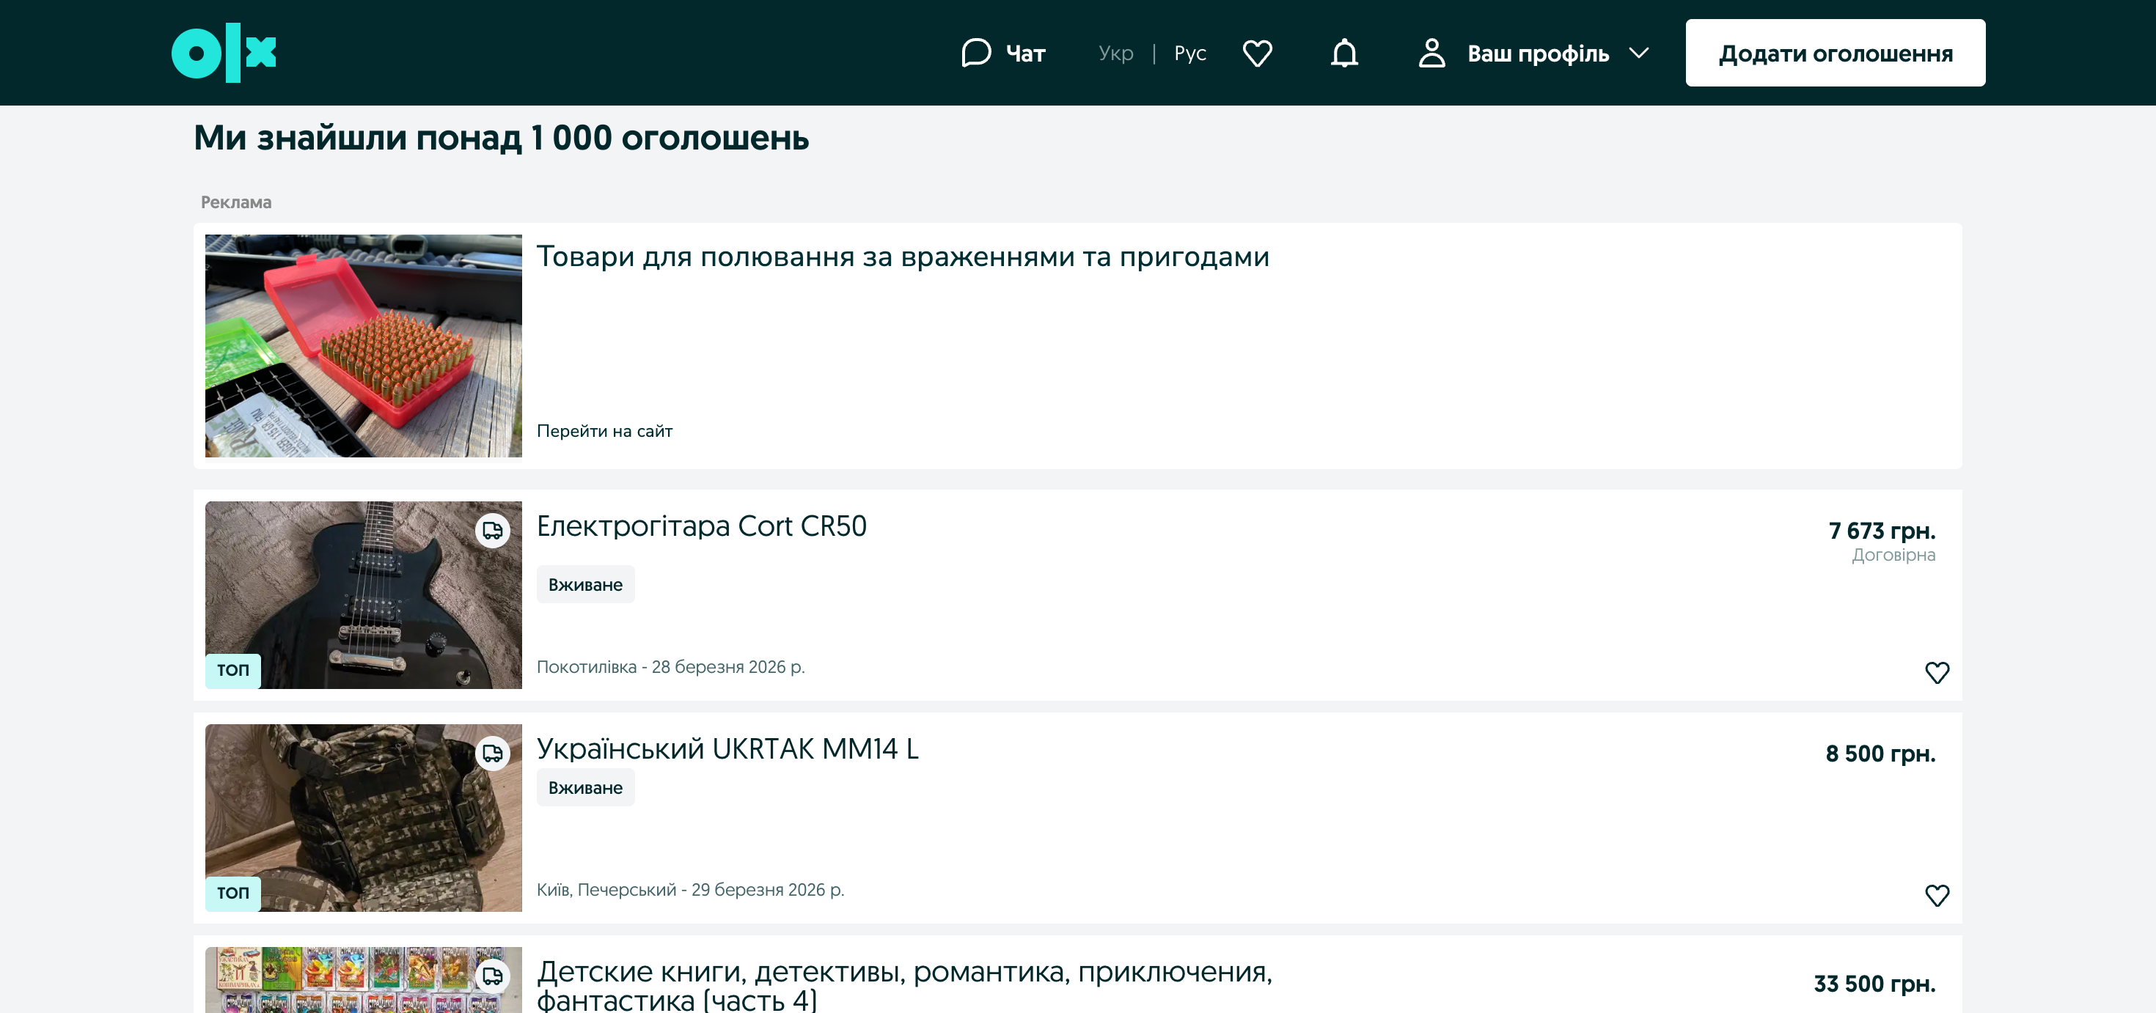Click delivery truck icon on books listing
The image size is (2156, 1013).
pyautogui.click(x=492, y=976)
